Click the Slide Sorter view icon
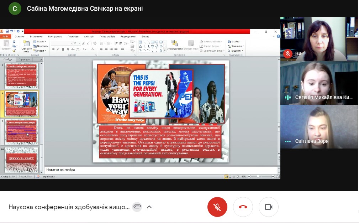 click(230, 176)
